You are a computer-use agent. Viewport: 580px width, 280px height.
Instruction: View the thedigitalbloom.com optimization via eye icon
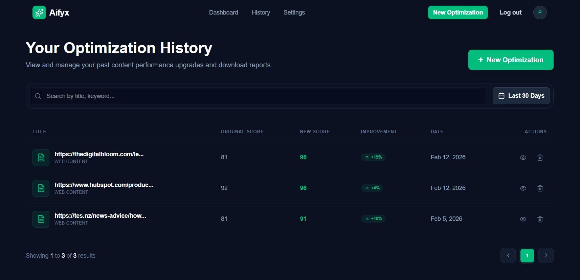pos(523,158)
